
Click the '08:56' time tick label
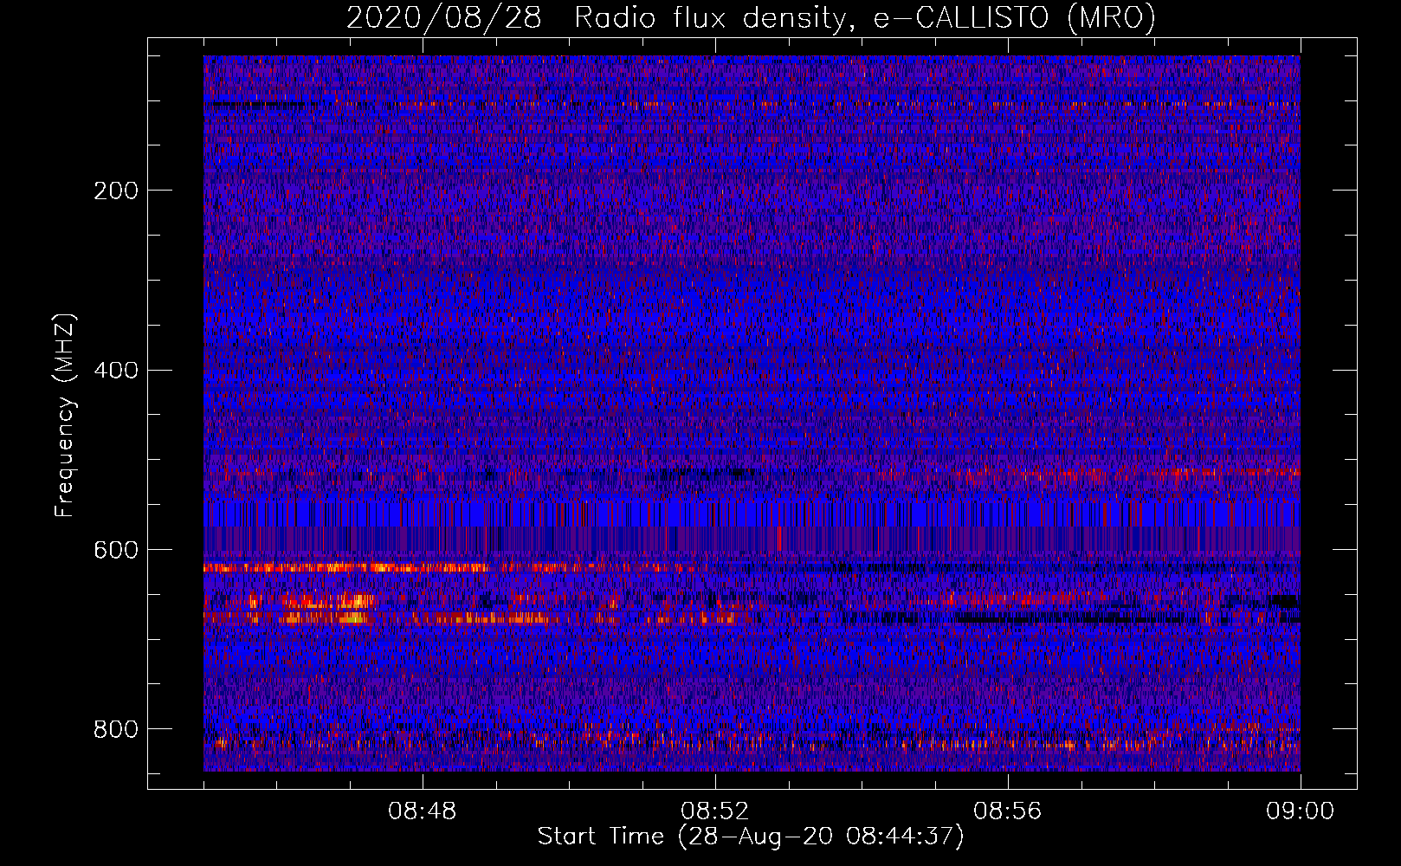[1008, 811]
